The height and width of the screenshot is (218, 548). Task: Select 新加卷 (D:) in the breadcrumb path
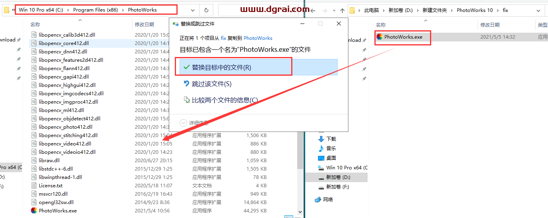[402, 10]
